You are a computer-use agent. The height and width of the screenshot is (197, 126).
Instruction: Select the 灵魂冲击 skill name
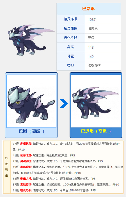tap(26, 161)
